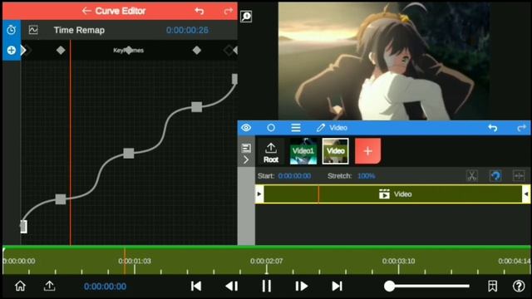Select the lowest curve control point
The image size is (532, 299).
61,199
